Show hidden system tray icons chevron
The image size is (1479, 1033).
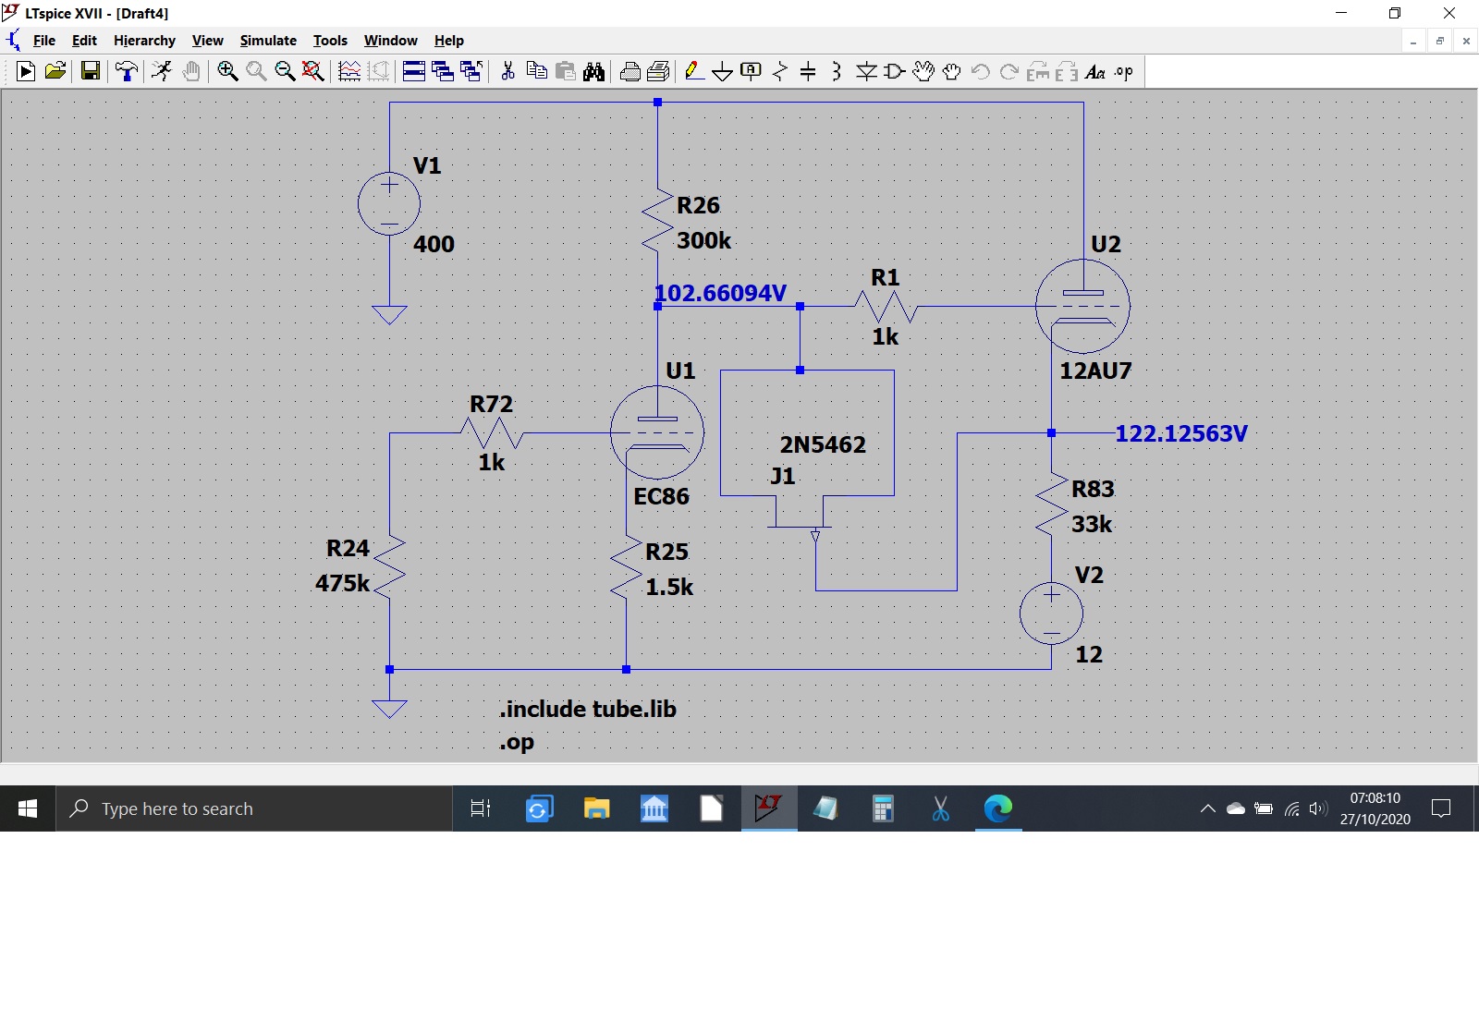1207,808
